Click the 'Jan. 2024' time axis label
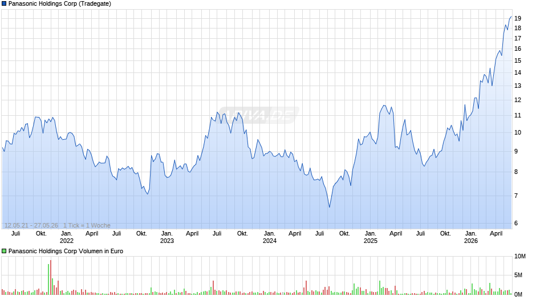 tap(269, 237)
